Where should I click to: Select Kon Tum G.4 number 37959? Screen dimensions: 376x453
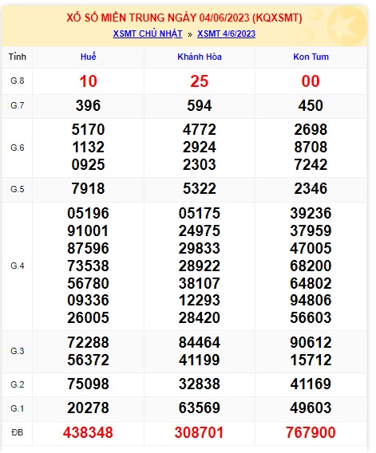pyautogui.click(x=311, y=230)
